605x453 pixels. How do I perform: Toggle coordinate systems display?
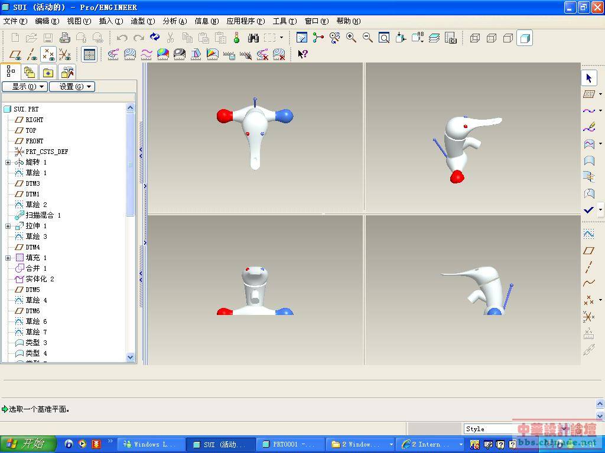coord(65,55)
